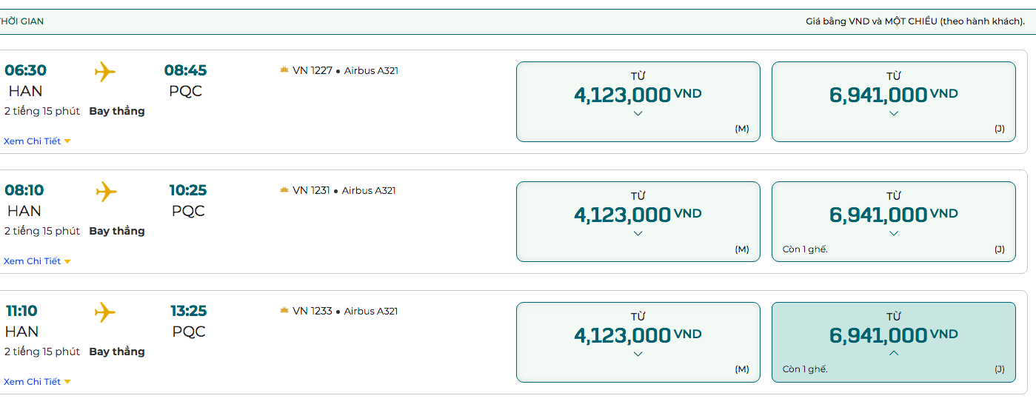Click the Còn 1 ghế label on VN 1231
Viewport: 1036px width, 410px height.
point(805,249)
